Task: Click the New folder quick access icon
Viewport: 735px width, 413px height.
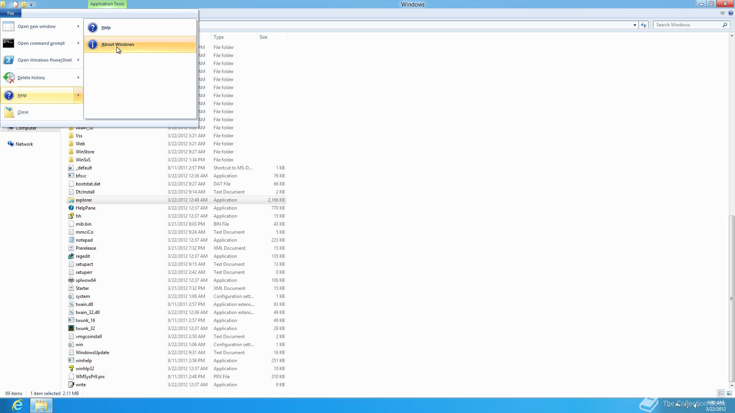Action: point(24,5)
